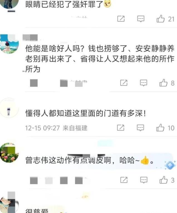
Task: Open the white avatar beside 懂得人 comment
Action: point(9,107)
